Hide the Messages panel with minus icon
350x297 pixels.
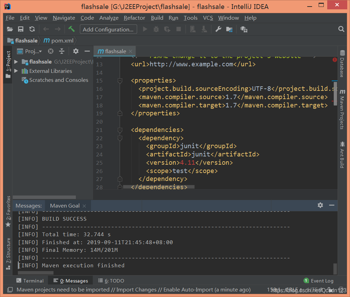[x=332, y=205]
